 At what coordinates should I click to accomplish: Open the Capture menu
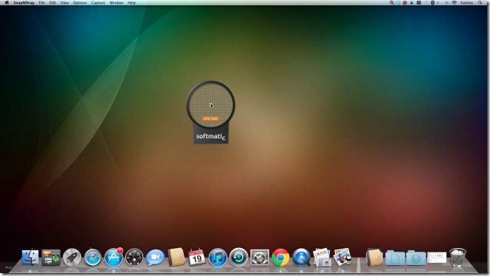coord(98,2)
